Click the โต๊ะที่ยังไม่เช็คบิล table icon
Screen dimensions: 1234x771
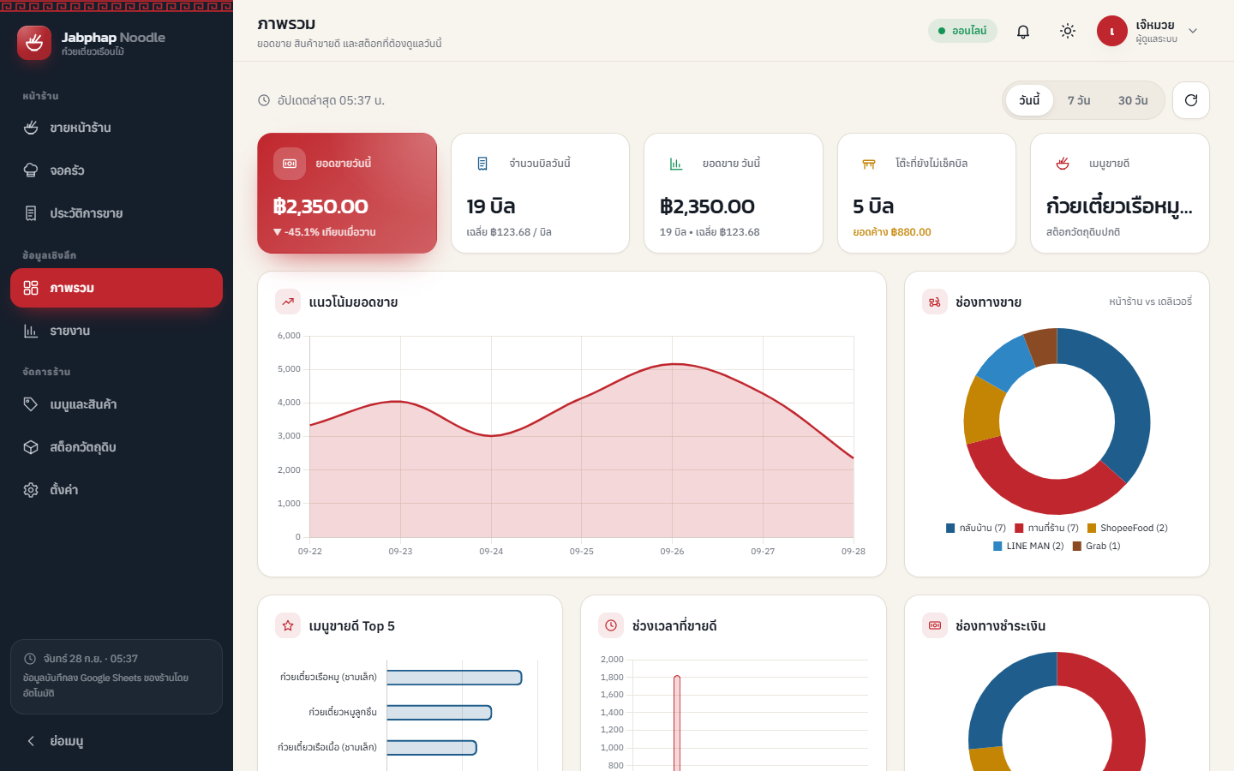click(869, 164)
